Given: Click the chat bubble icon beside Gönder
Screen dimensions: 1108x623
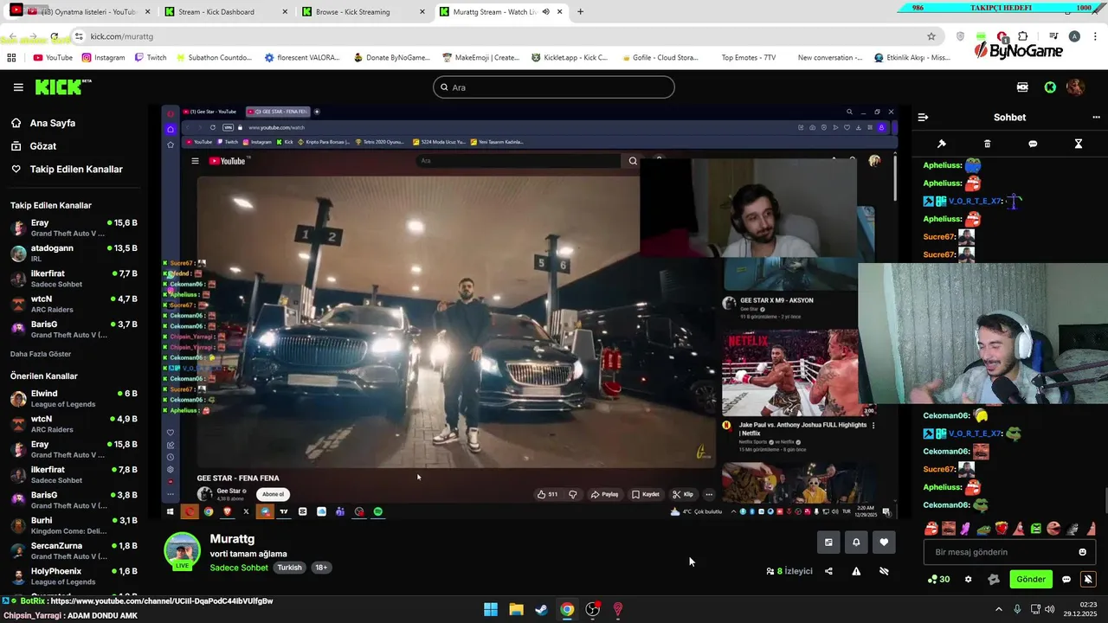Looking at the screenshot, I should 1066,580.
